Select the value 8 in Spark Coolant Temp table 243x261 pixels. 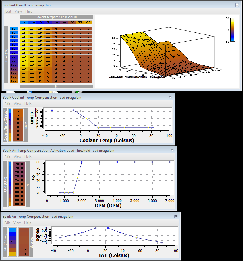coord(18,119)
